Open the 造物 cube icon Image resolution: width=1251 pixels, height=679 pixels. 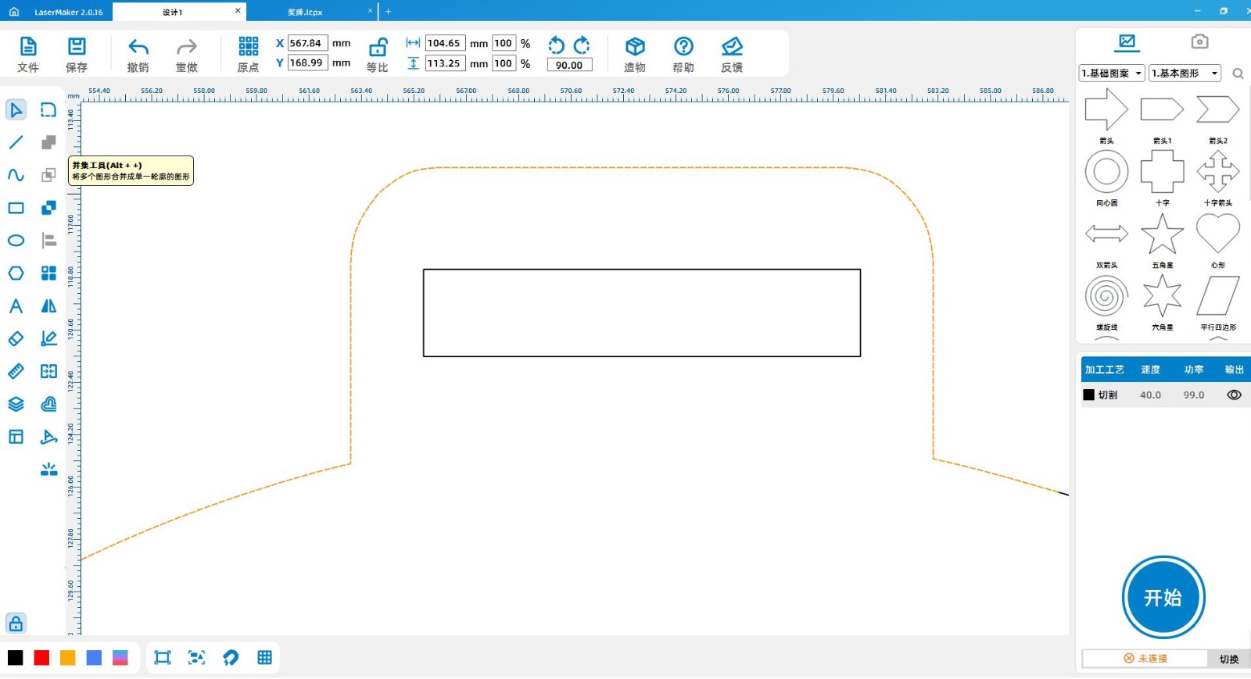pyautogui.click(x=635, y=47)
